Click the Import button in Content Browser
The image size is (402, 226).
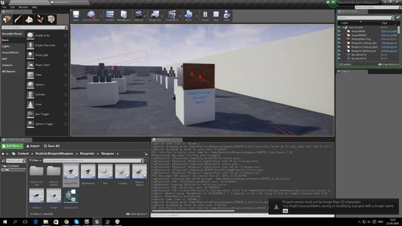[x=33, y=146]
